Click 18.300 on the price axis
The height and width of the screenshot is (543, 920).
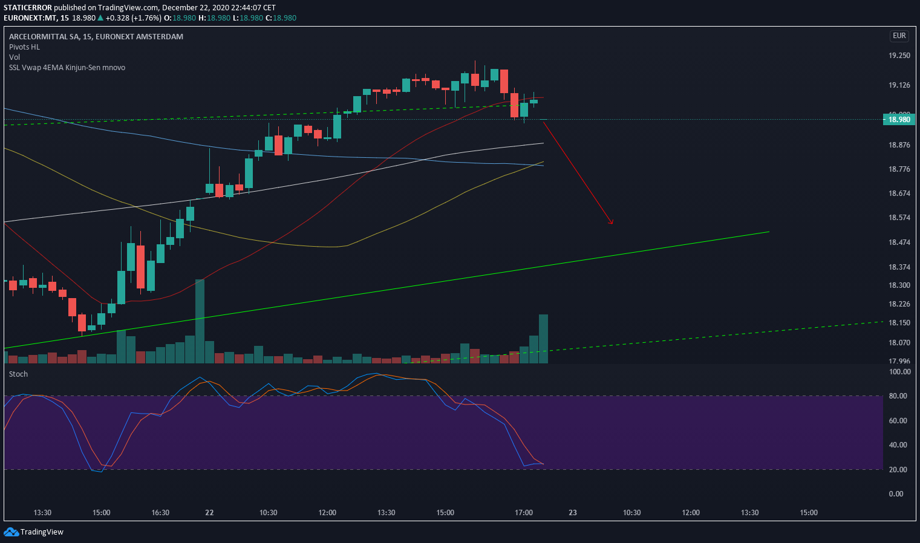(899, 285)
